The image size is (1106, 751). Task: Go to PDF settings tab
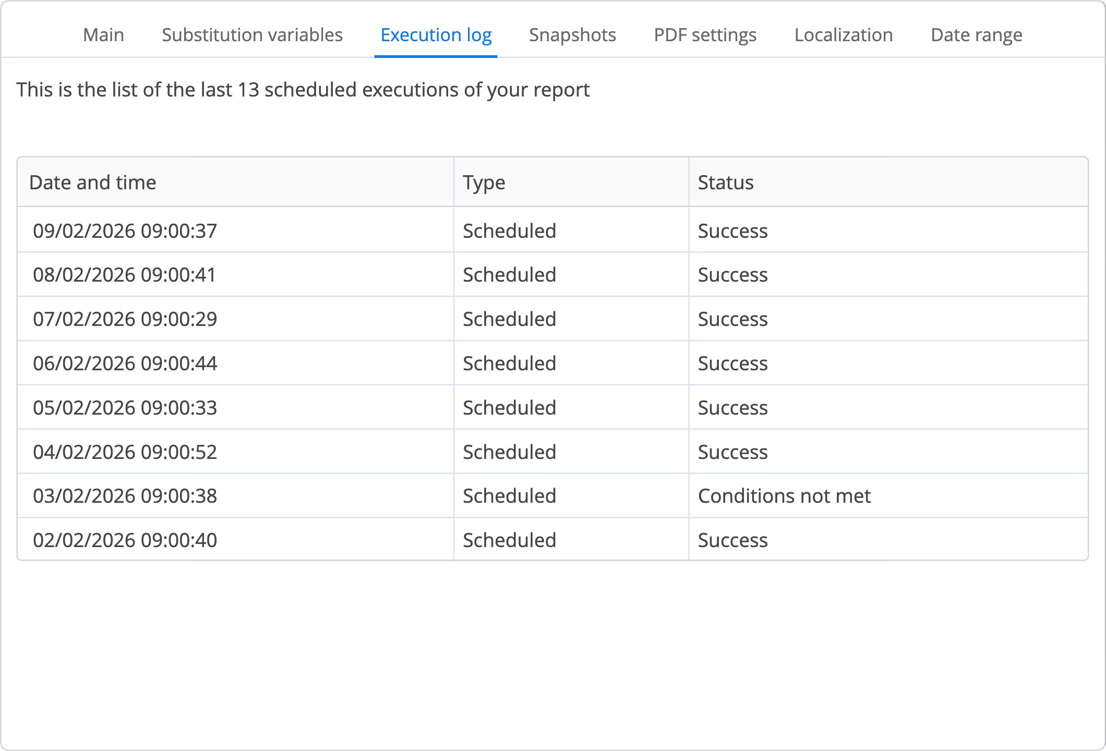coord(705,35)
